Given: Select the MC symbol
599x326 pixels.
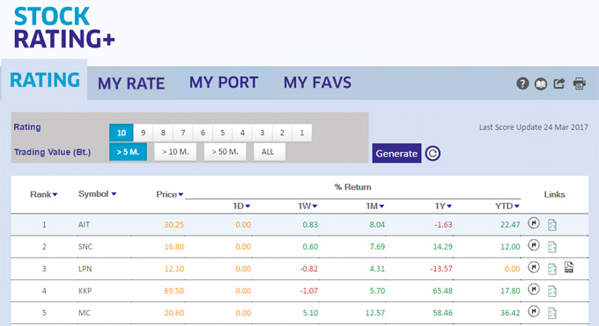Looking at the screenshot, I should point(84,314).
